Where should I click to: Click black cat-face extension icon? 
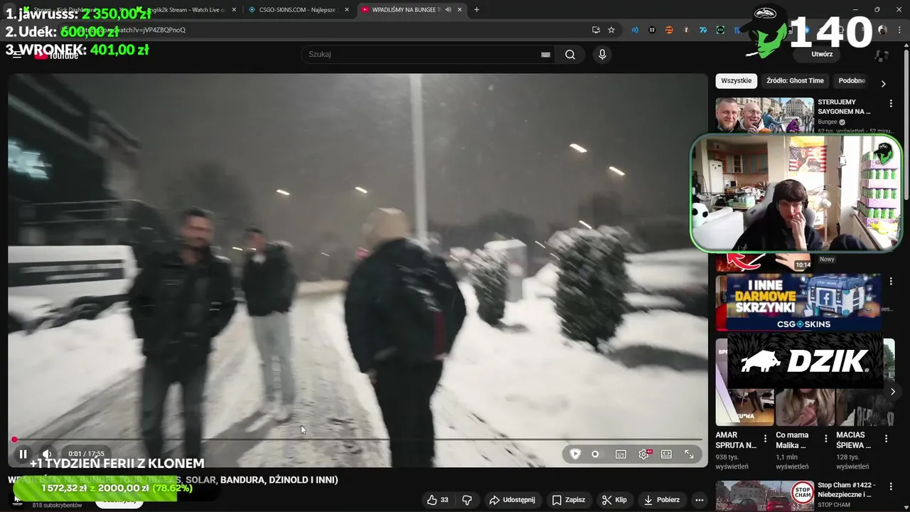[652, 30]
